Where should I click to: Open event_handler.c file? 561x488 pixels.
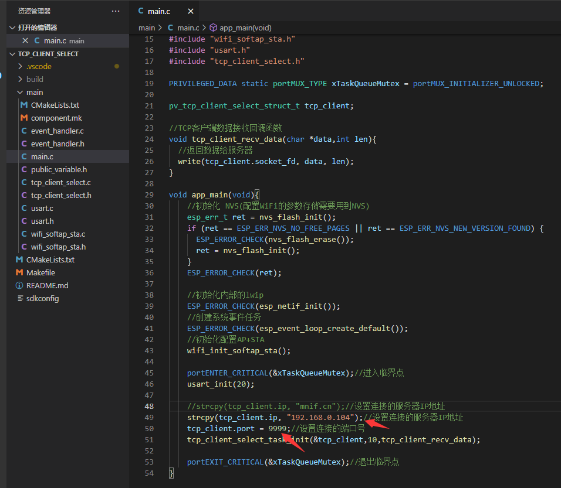tap(58, 131)
